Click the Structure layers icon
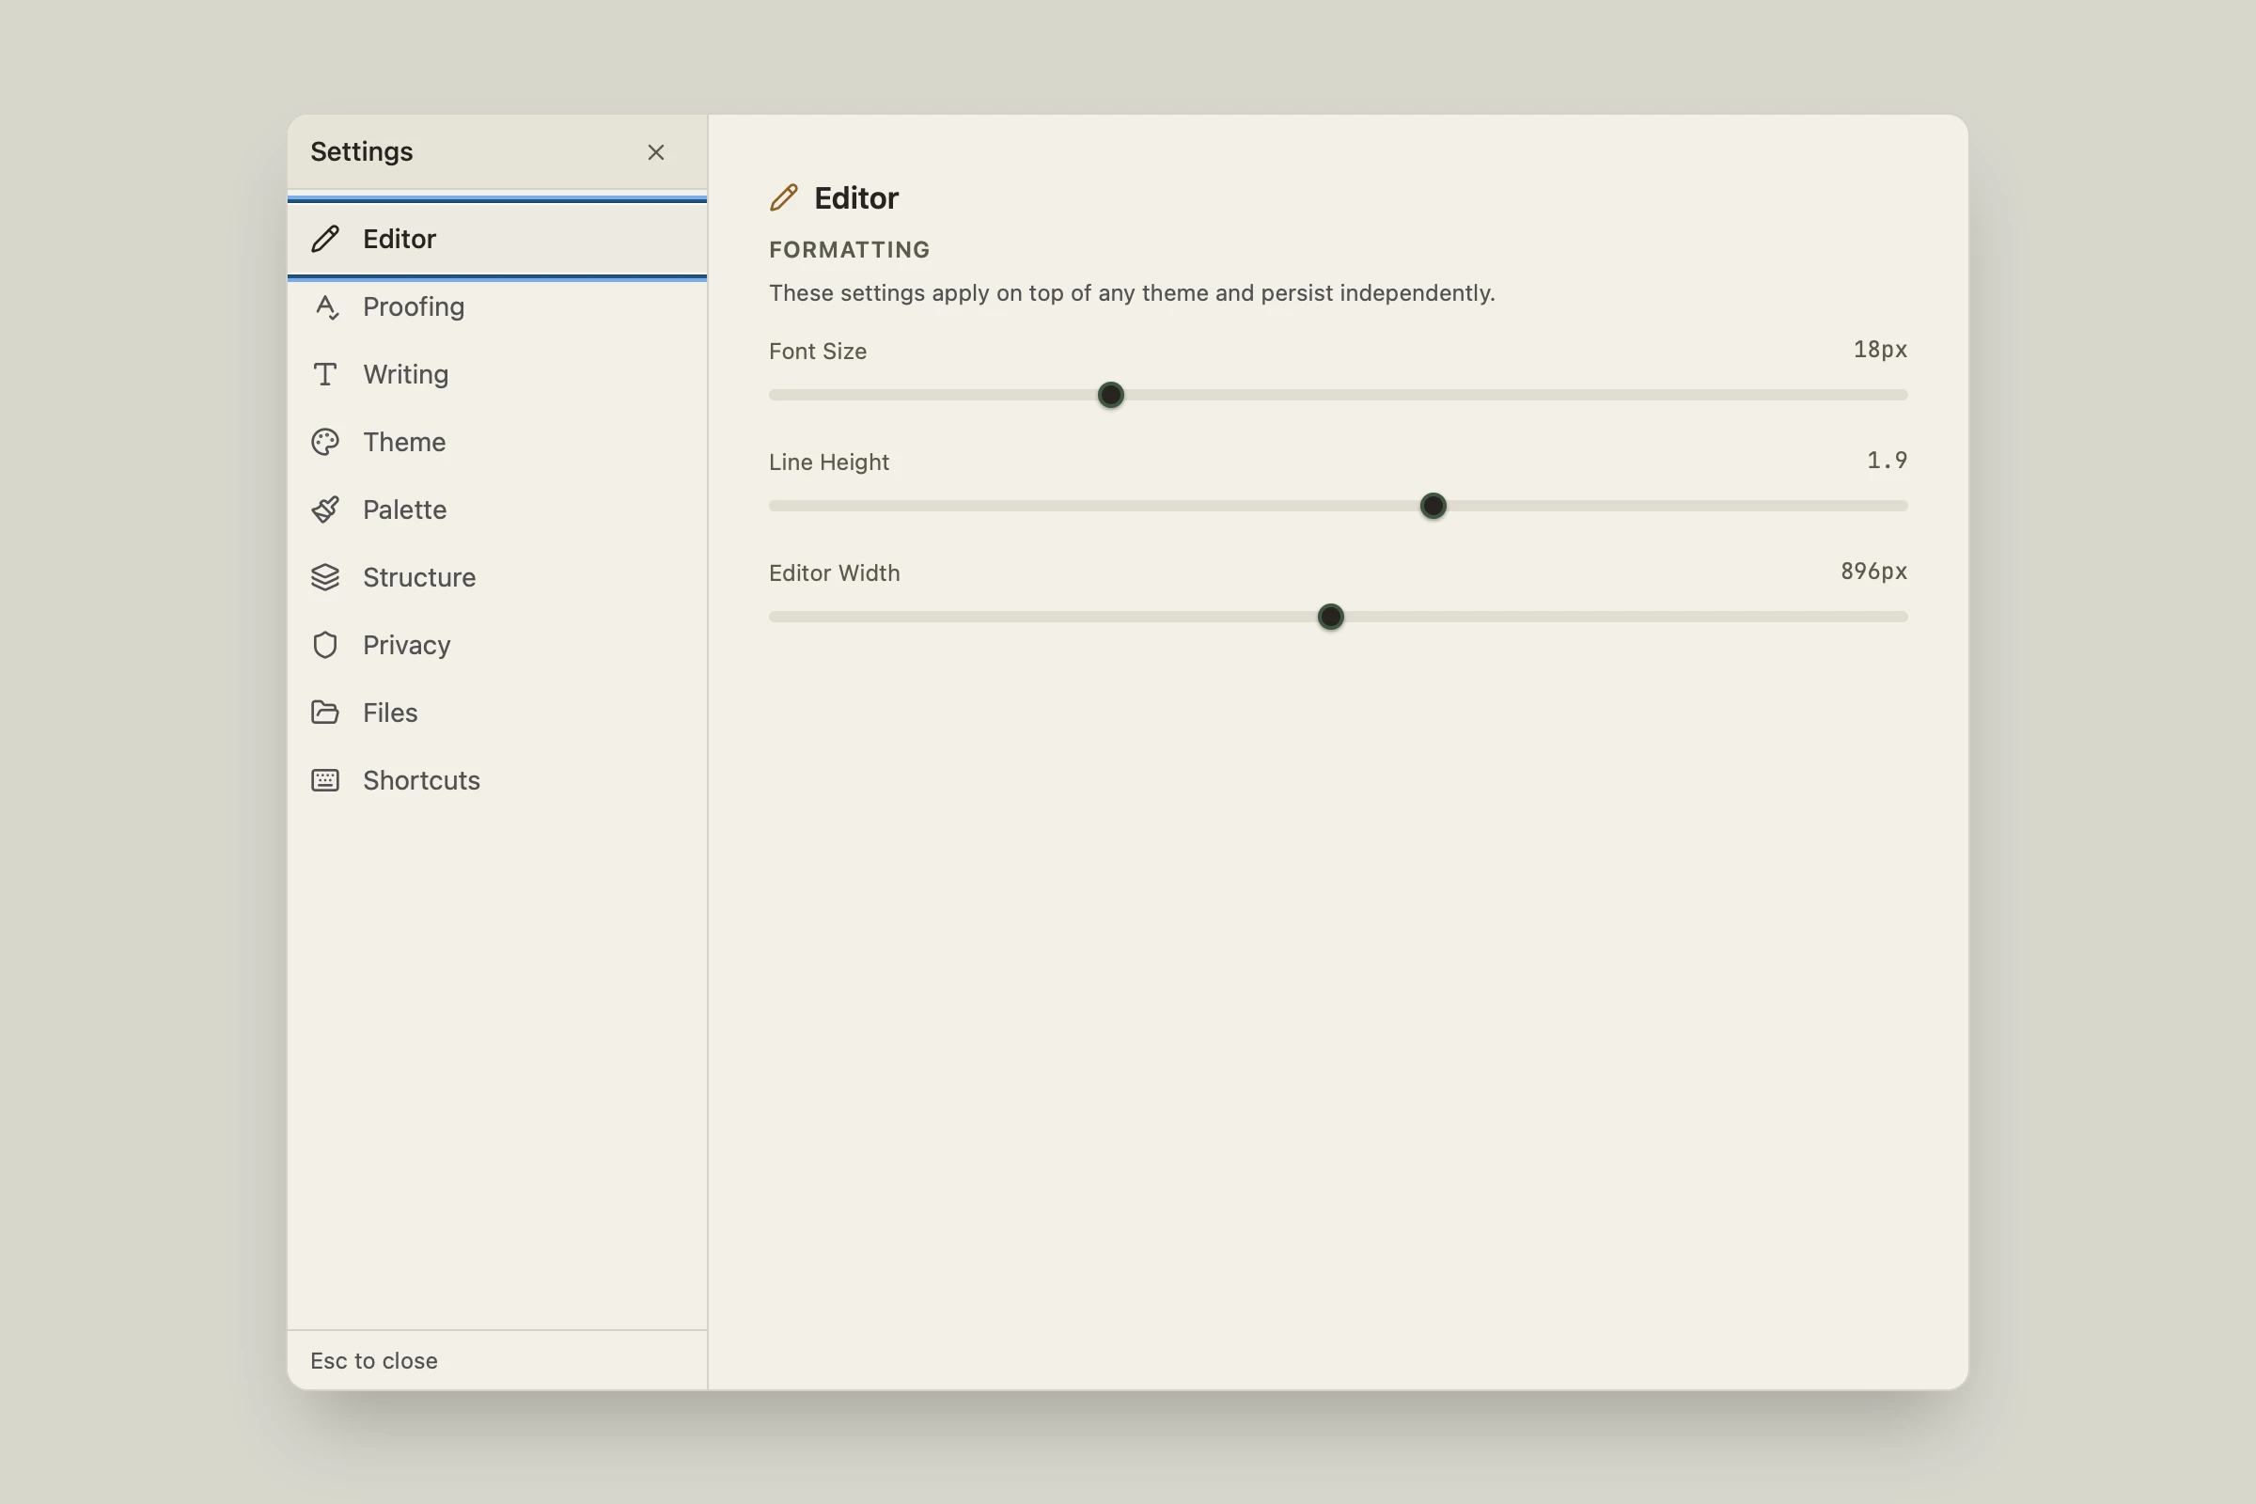This screenshot has height=1504, width=2256. tap(325, 577)
